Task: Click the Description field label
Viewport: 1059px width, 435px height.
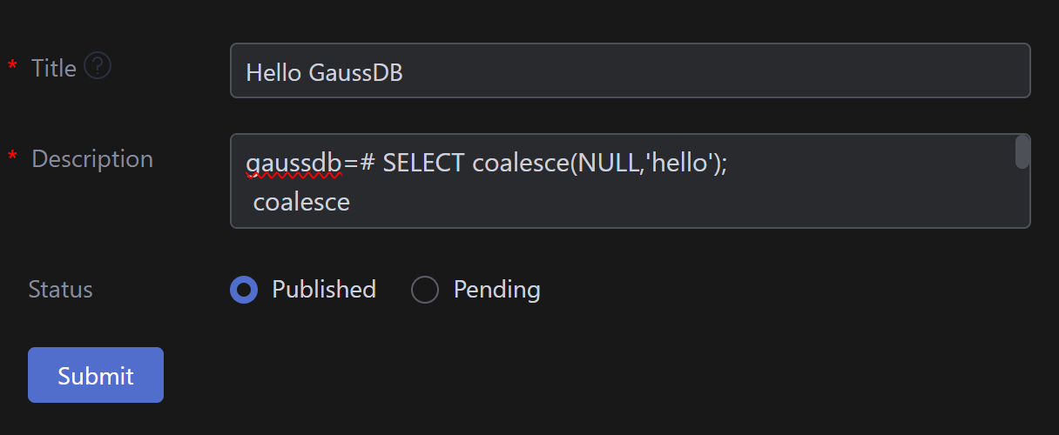Action: [x=92, y=158]
